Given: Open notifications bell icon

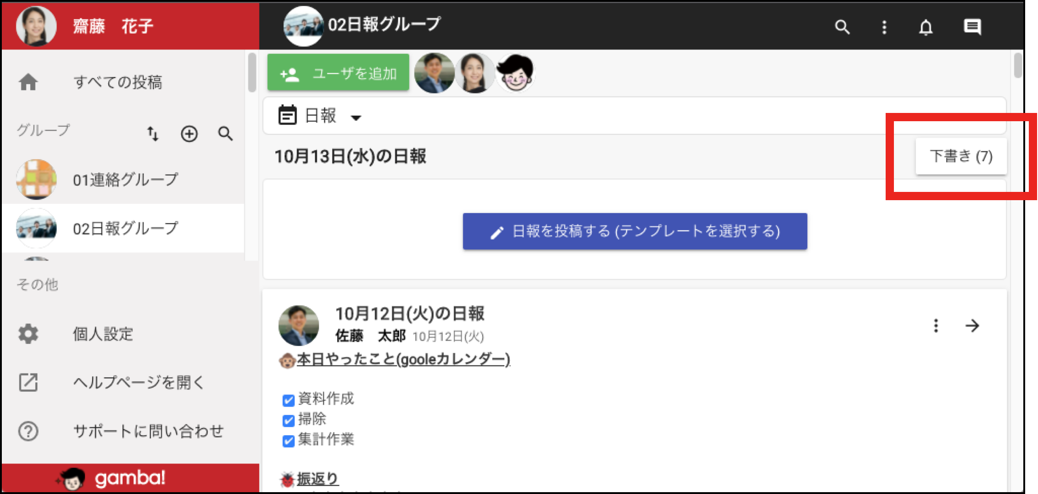Looking at the screenshot, I should (x=926, y=27).
